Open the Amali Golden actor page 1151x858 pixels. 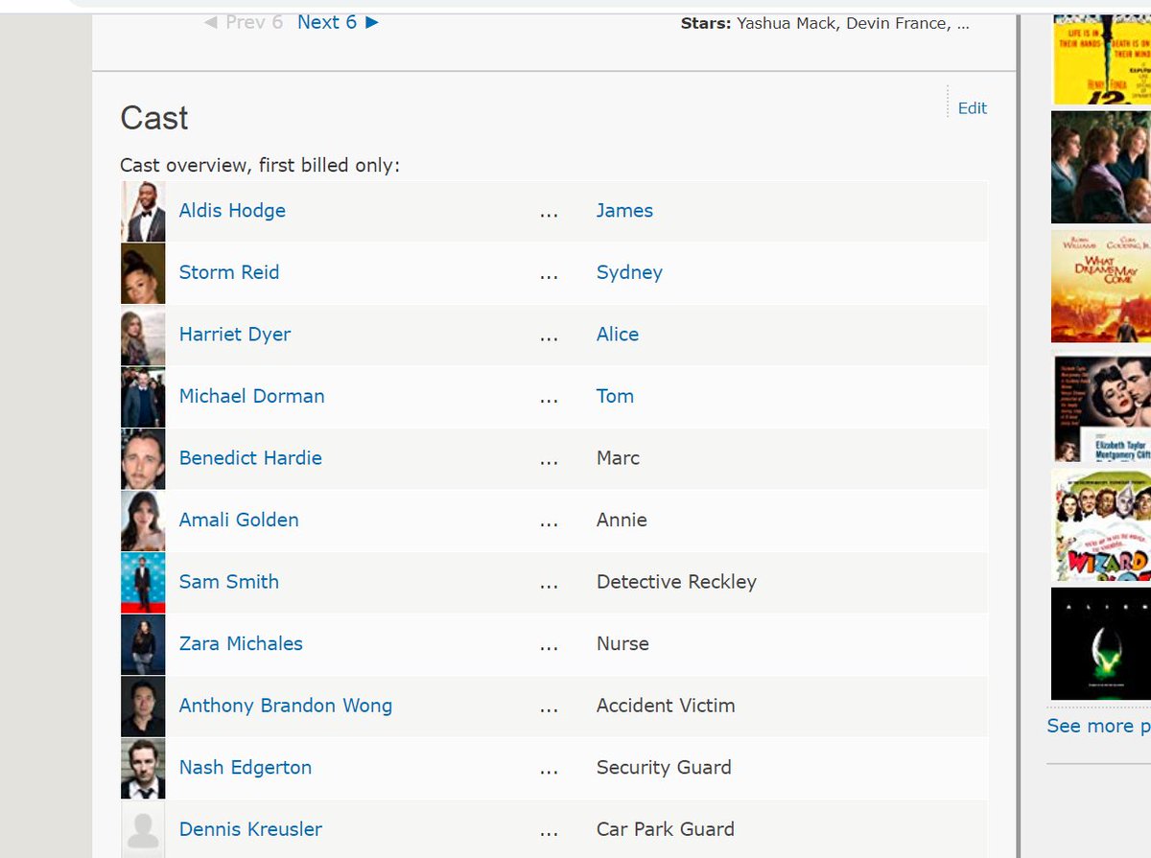click(239, 520)
